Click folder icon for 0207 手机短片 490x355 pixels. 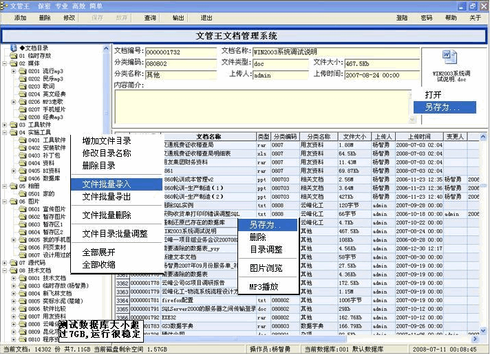point(23,109)
